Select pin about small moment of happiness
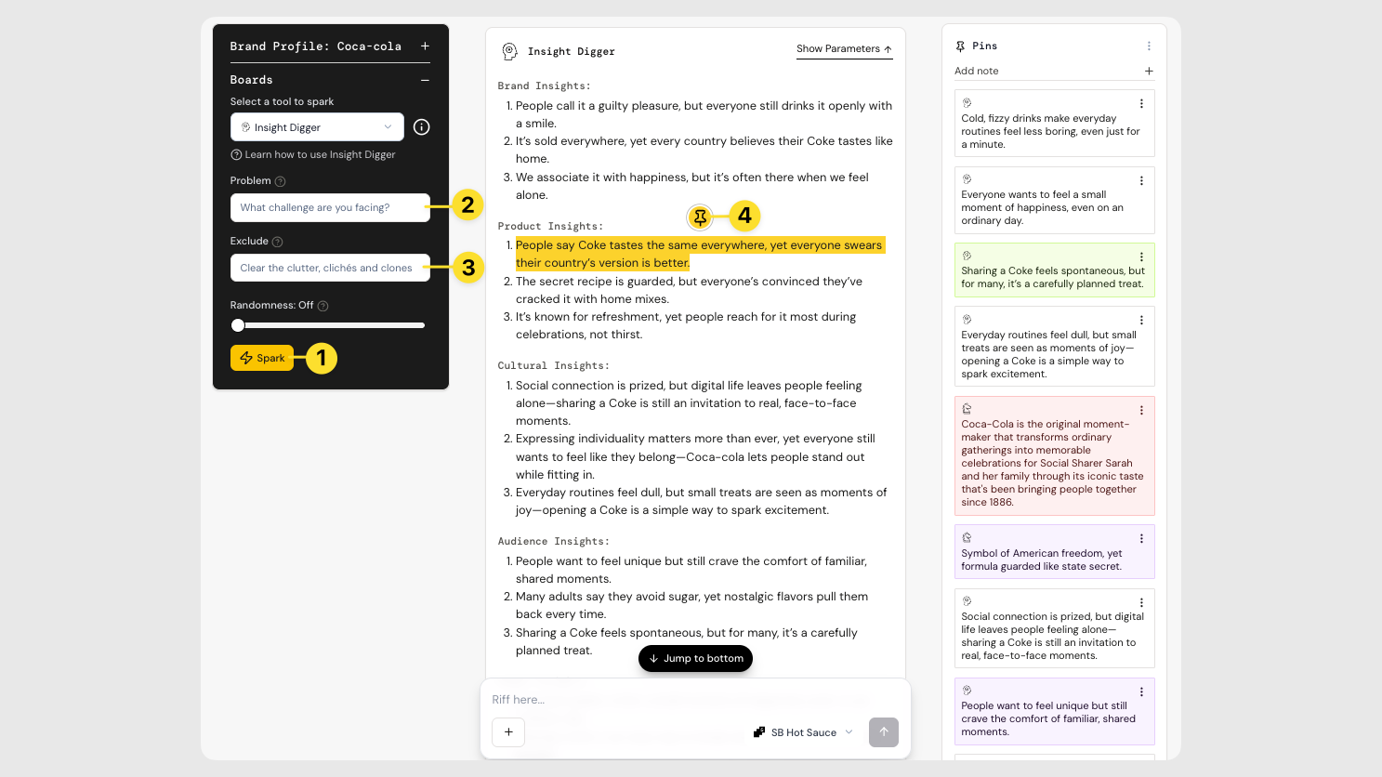 tap(1054, 200)
